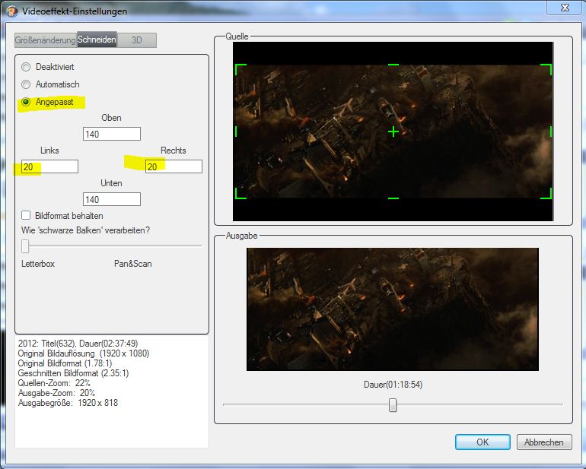This screenshot has width=586, height=469.
Task: Click the green center crosshair in source preview
Action: 393,132
